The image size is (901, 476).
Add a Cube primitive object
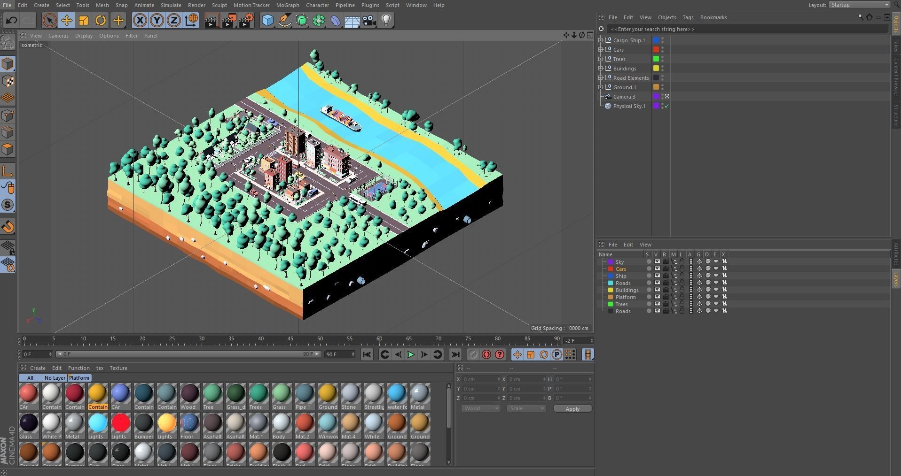(267, 20)
